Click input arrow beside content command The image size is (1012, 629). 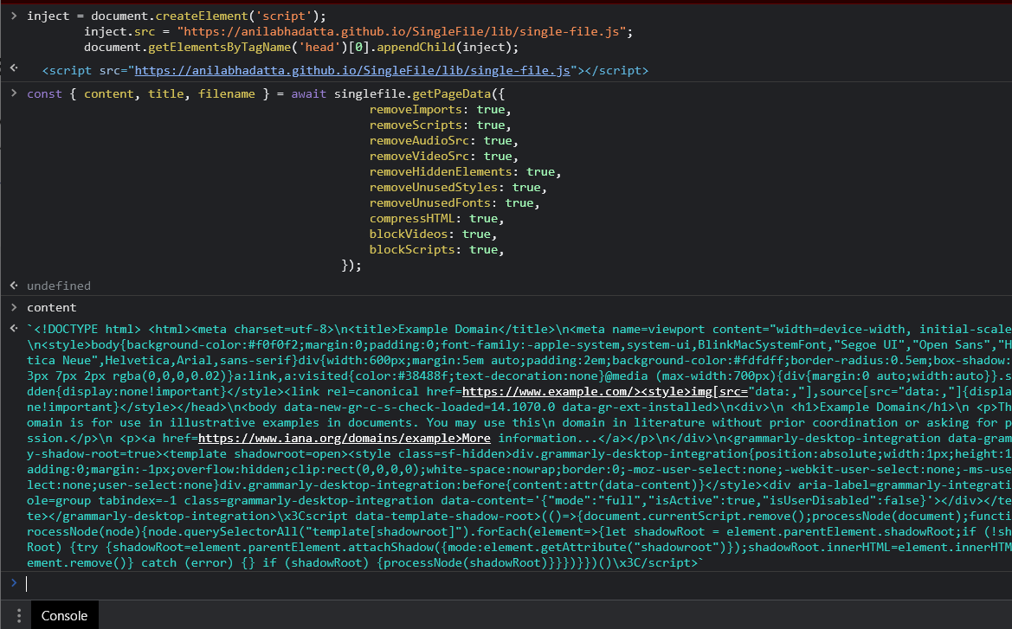(14, 307)
